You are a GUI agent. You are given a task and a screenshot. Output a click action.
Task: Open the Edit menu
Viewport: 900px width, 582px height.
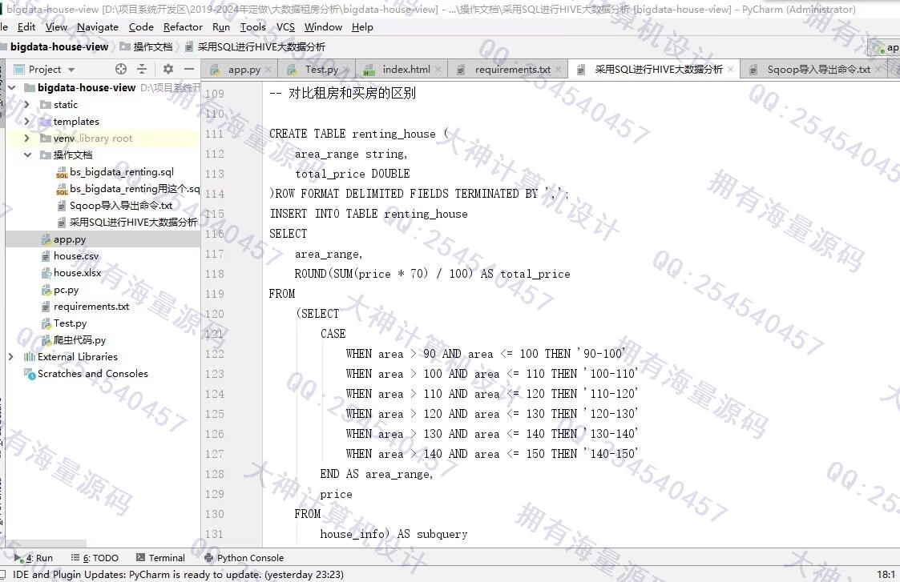pyautogui.click(x=26, y=27)
